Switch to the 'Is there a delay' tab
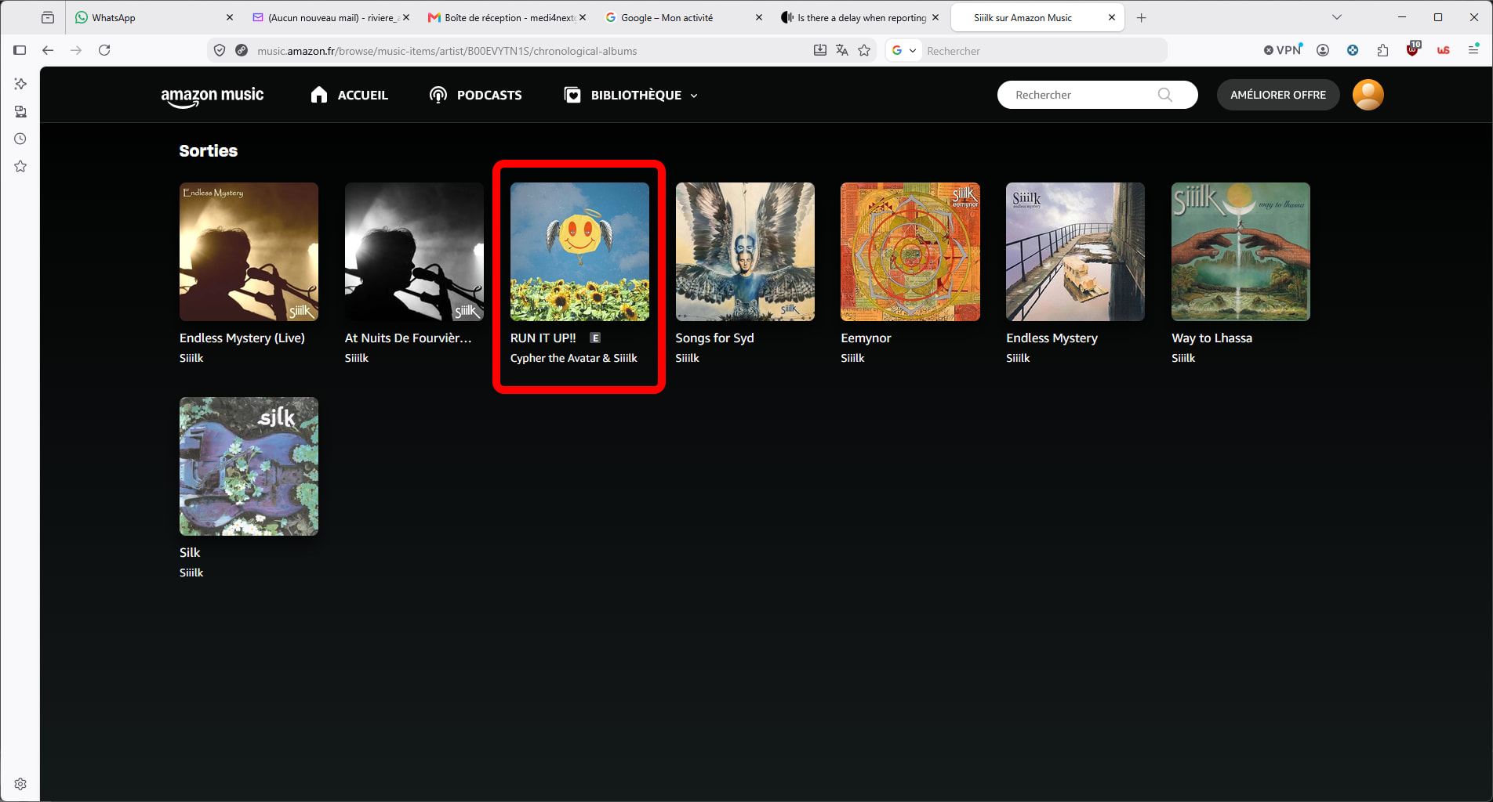Screen dimensions: 1493x802 (861, 17)
